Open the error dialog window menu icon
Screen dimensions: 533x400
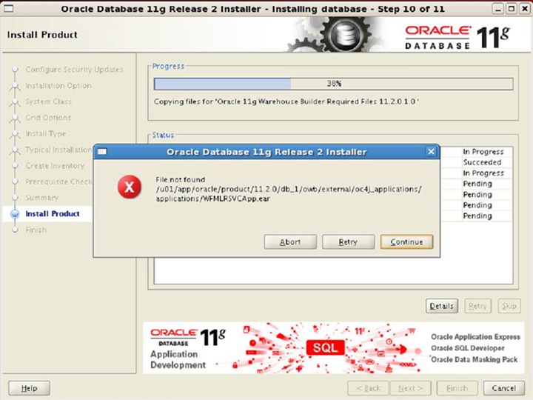click(102, 152)
